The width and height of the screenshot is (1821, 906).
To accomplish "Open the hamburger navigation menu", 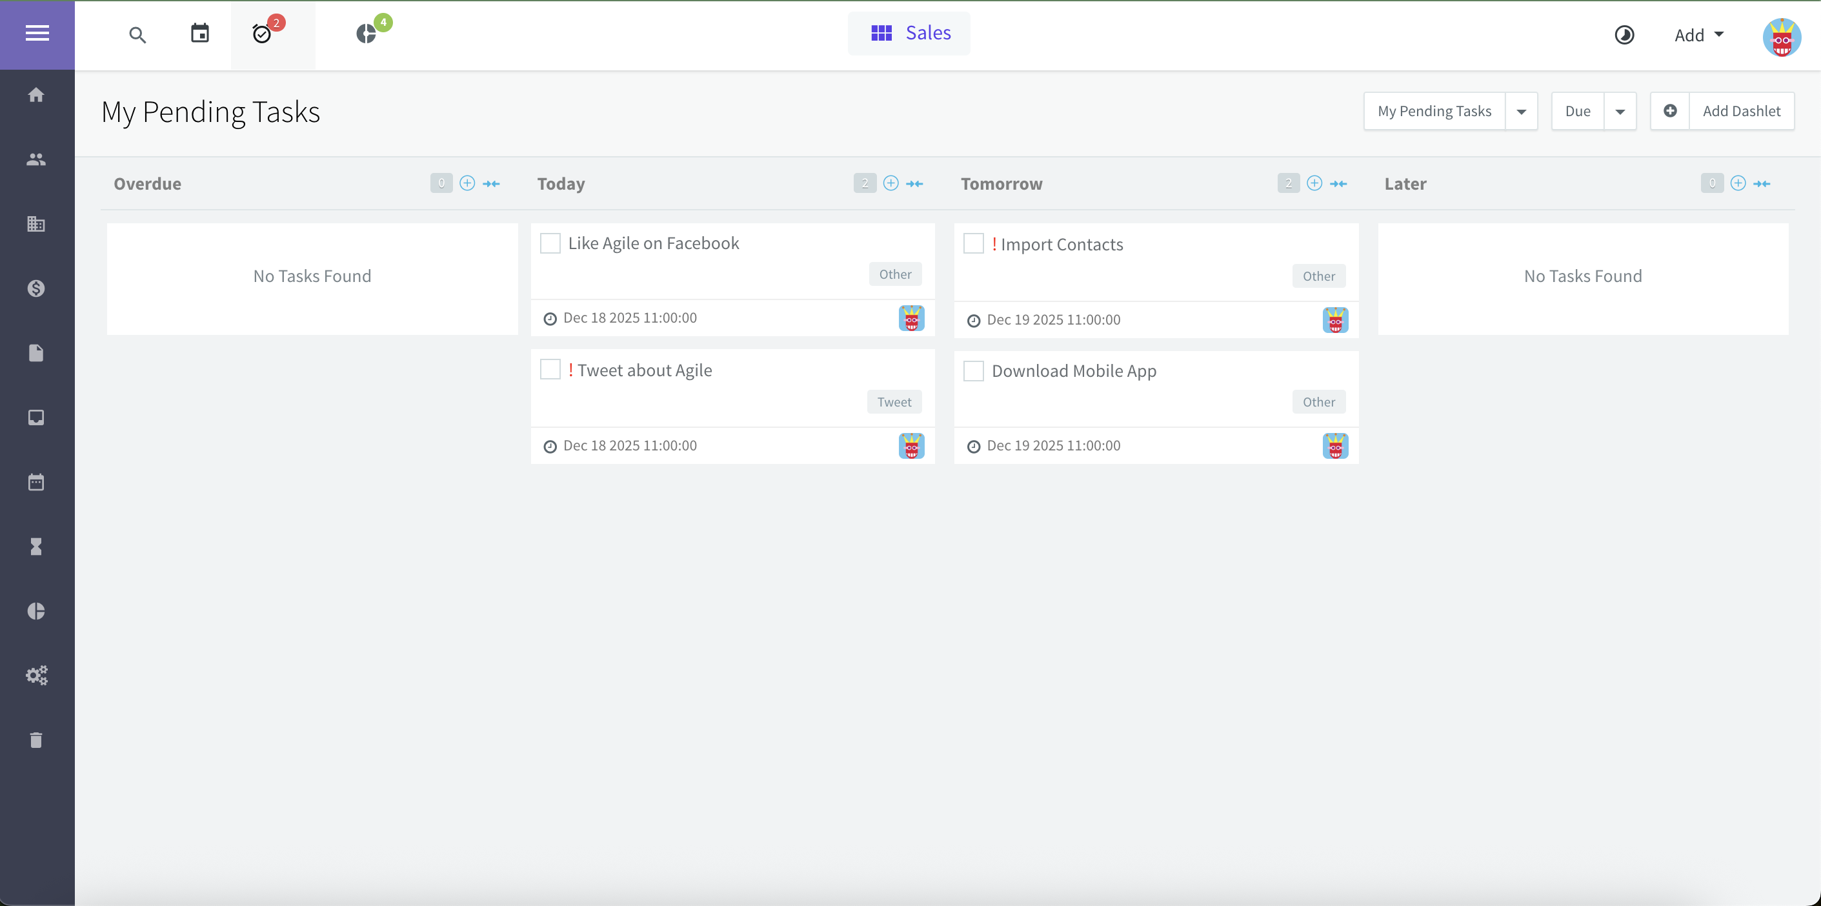I will coord(36,33).
